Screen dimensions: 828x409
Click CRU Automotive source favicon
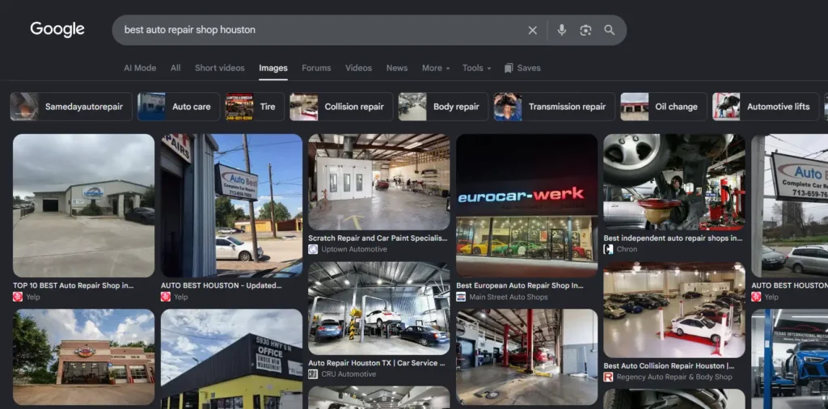tap(313, 374)
